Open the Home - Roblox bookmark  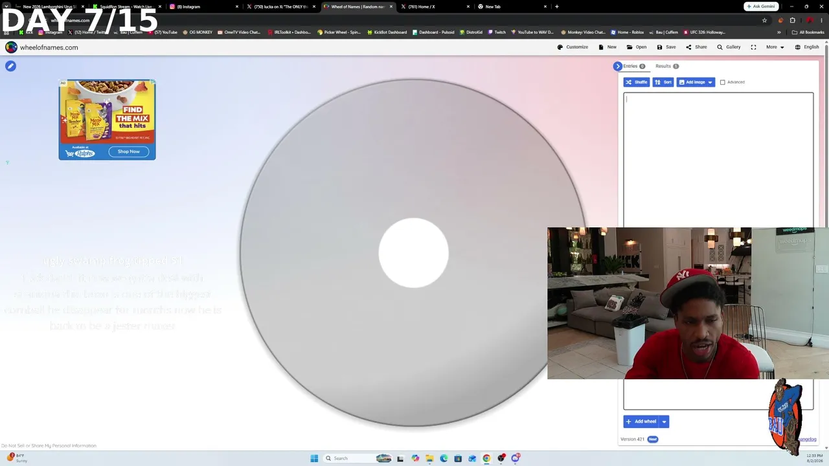627,32
